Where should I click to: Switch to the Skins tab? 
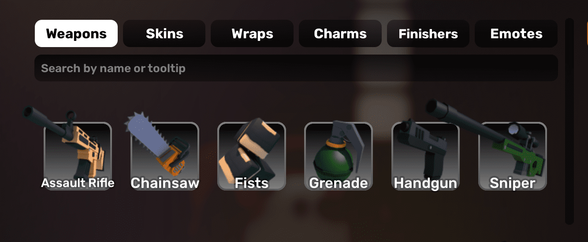point(164,33)
